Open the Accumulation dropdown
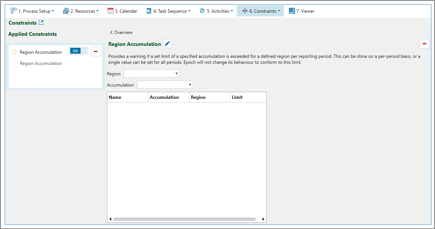This screenshot has height=229, width=435. click(165, 85)
